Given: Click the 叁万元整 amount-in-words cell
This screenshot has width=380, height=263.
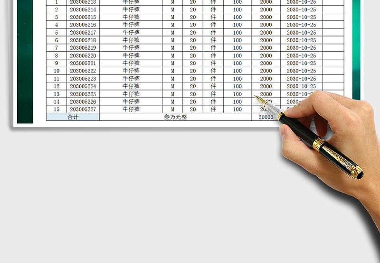Looking at the screenshot, I should click(x=175, y=117).
